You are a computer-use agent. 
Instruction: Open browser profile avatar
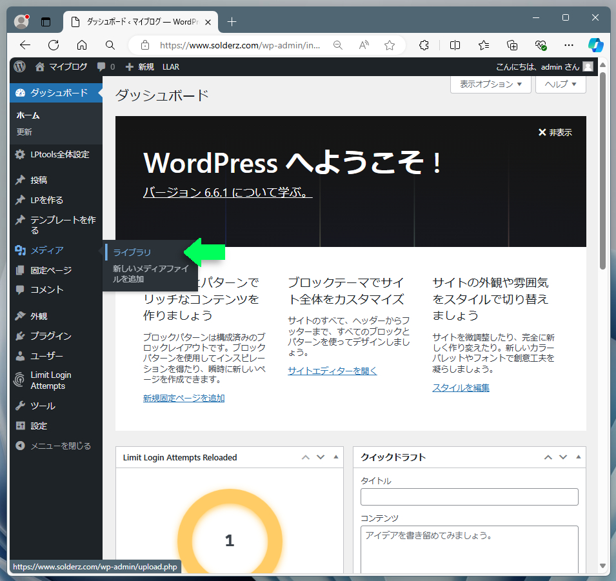tap(21, 21)
